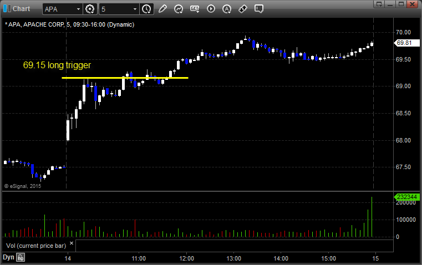Viewport: 422px width, 265px height.
Task: Click the 232344 volume value marker
Action: pyautogui.click(x=406, y=197)
